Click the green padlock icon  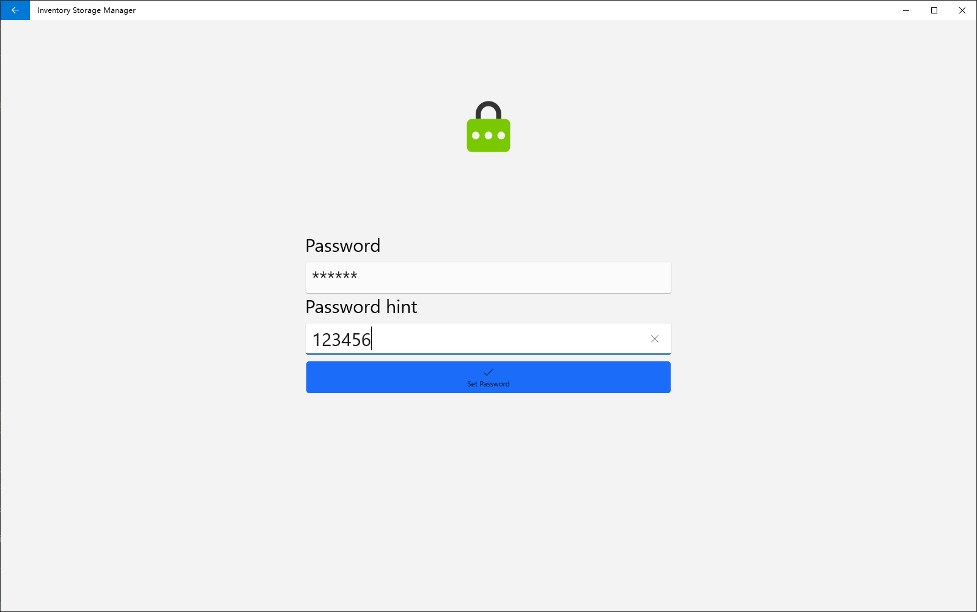click(488, 127)
